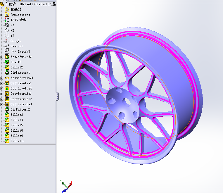This screenshot has width=223, height=193.
Task: Select the CirPattern2 label
Action: 20,109
